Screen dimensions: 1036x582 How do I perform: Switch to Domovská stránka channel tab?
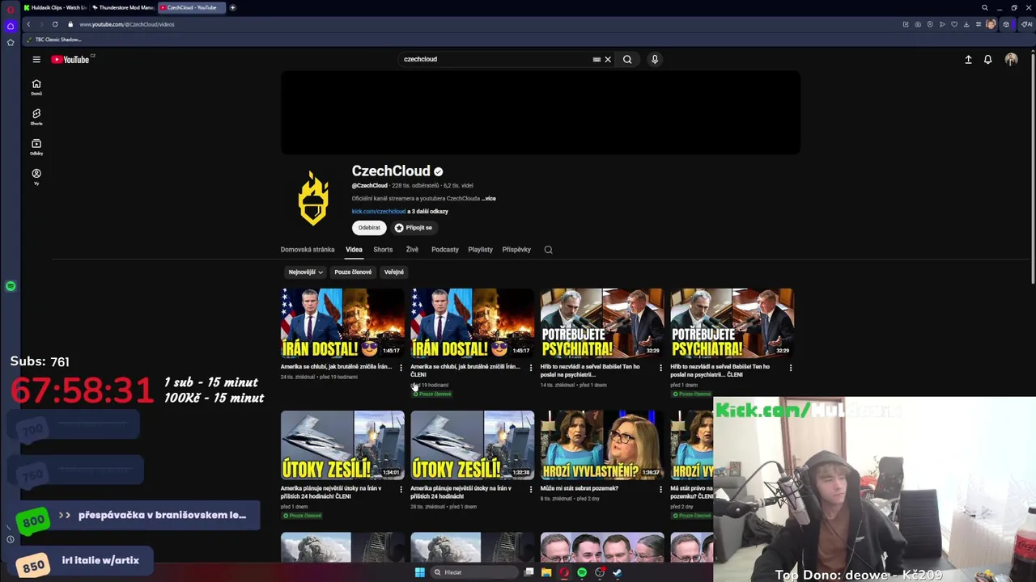[308, 250]
